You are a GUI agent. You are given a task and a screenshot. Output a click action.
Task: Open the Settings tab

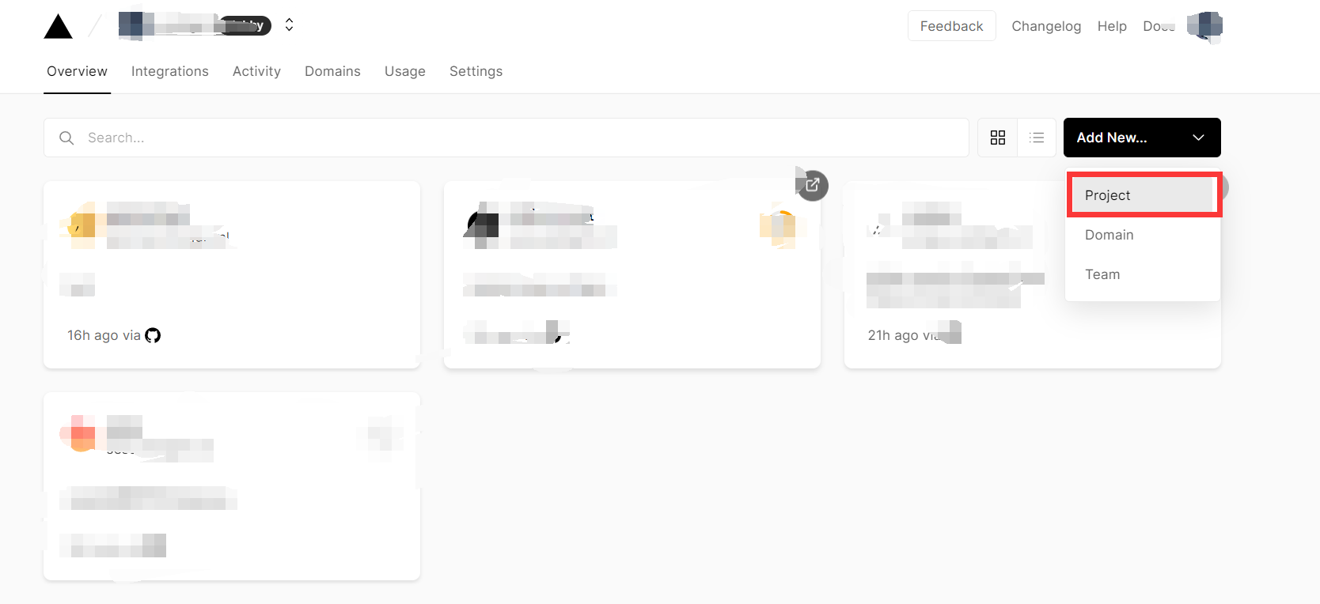point(476,71)
